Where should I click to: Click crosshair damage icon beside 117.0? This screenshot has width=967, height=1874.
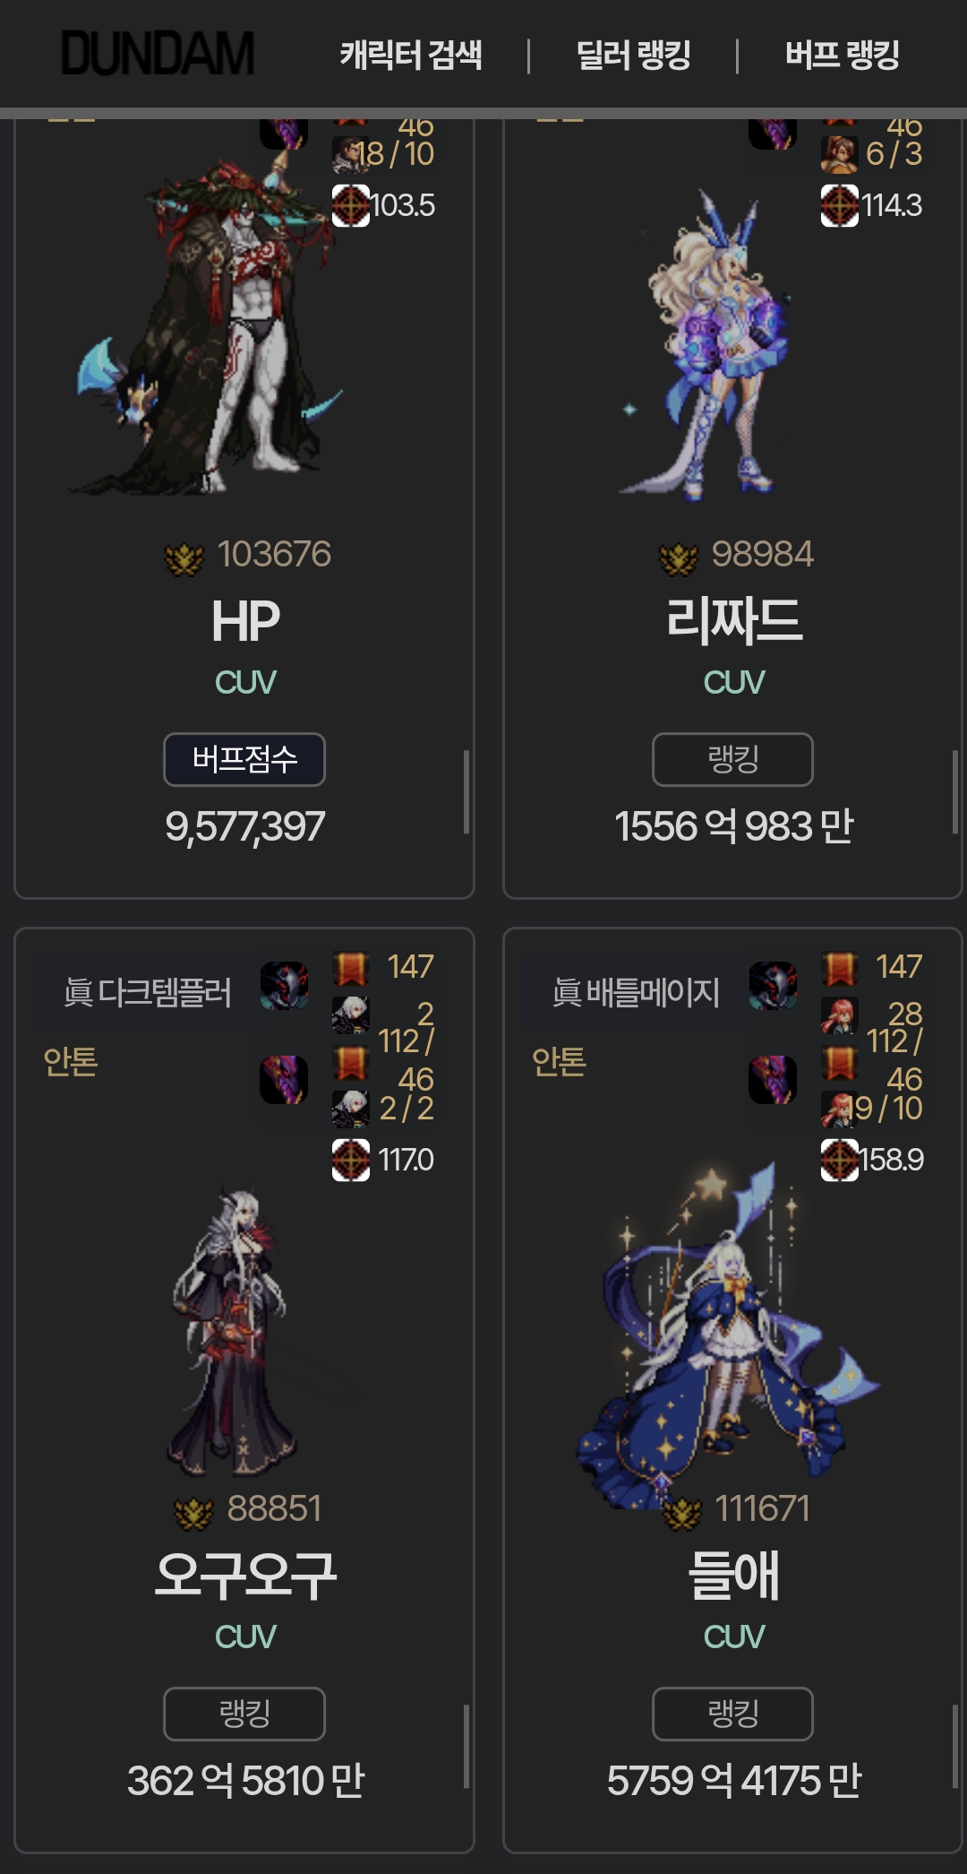coord(351,1160)
